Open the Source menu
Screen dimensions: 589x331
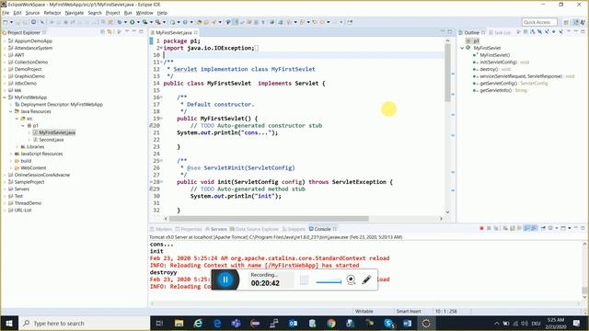point(32,13)
